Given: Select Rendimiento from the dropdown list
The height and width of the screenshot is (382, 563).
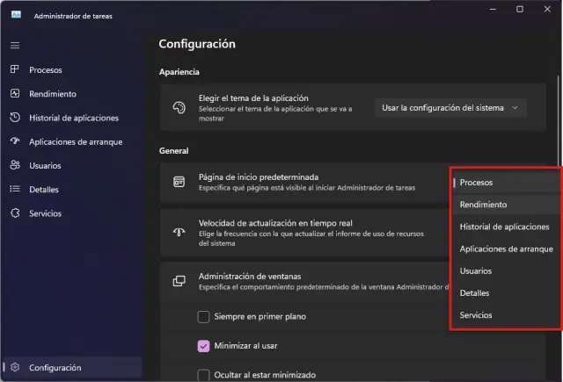Looking at the screenshot, I should (x=483, y=205).
